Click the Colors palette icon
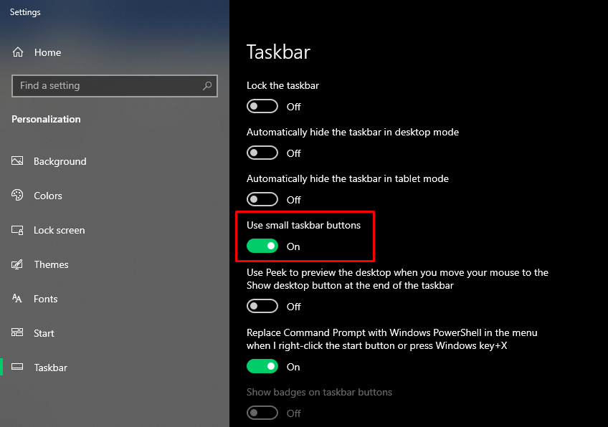This screenshot has height=427, width=608. coord(17,195)
